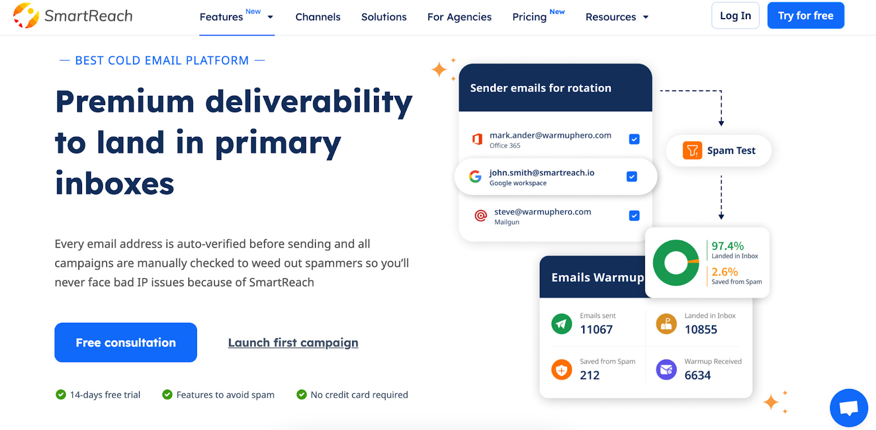Toggle the john.smith@smartreach.io checkbox
The width and height of the screenshot is (876, 430).
632,176
